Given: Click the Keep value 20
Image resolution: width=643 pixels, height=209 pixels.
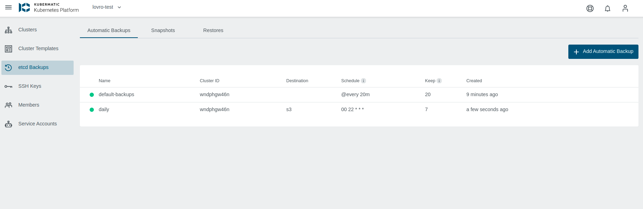Looking at the screenshot, I should (x=428, y=94).
